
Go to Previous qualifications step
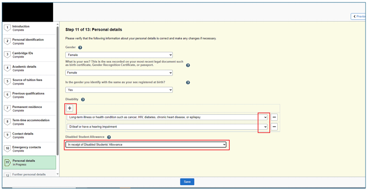[x=29, y=95]
